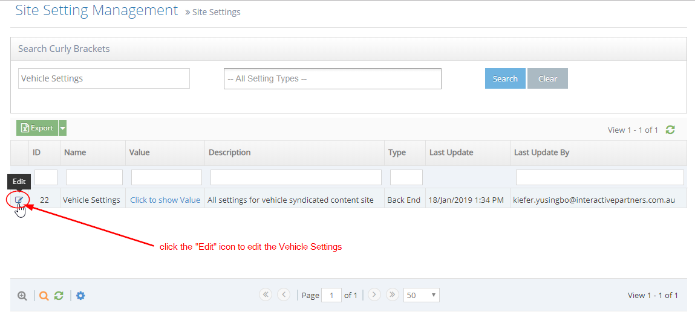Open the All Setting Types dropdown
The image size is (695, 318).
pyautogui.click(x=333, y=78)
